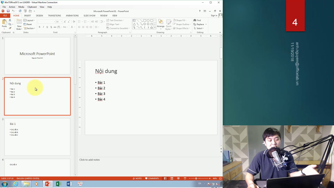This screenshot has width=334, height=188.
Task: Switch to the SLIDE SHOW tab
Action: click(90, 16)
